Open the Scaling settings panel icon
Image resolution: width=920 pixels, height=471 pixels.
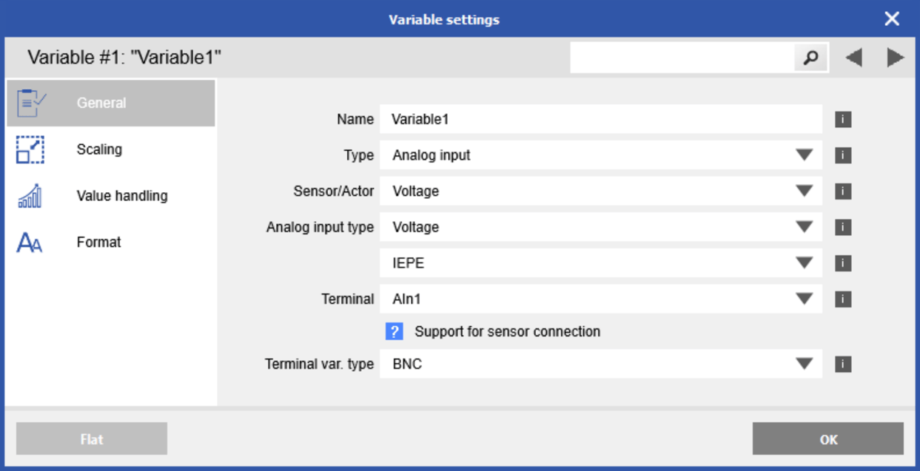coord(29,149)
